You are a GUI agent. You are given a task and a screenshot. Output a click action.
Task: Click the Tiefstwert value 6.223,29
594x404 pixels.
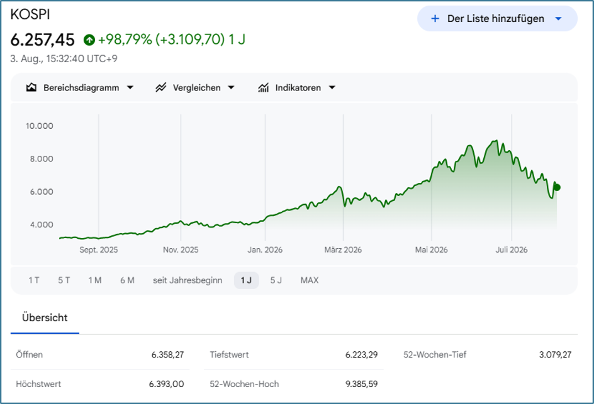[361, 355]
